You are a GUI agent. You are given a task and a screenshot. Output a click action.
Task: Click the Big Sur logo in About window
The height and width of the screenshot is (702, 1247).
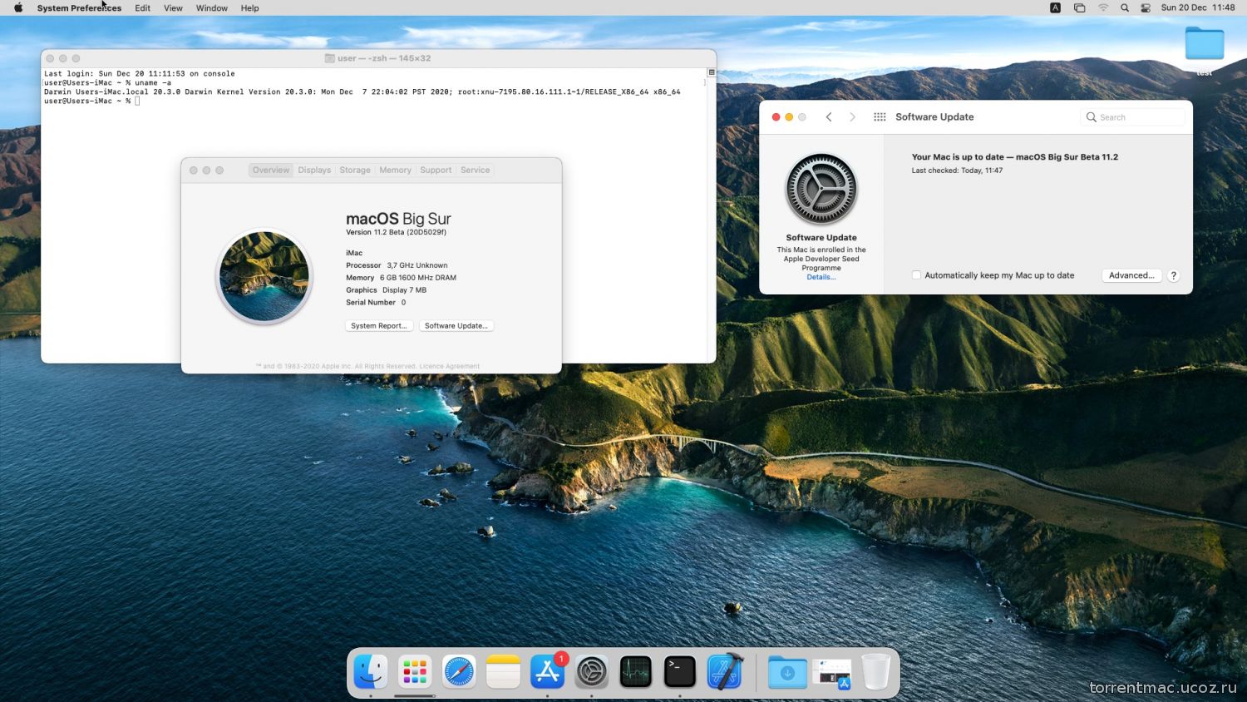point(264,276)
